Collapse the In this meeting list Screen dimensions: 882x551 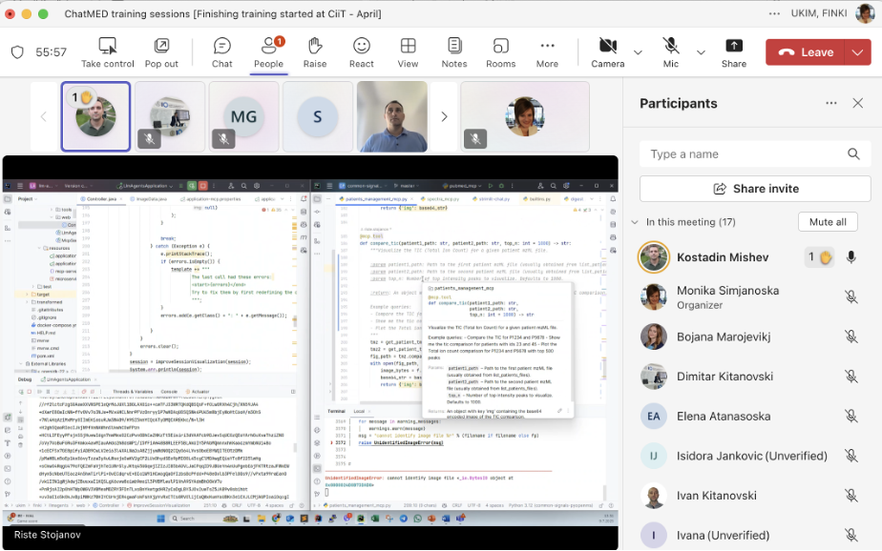635,222
